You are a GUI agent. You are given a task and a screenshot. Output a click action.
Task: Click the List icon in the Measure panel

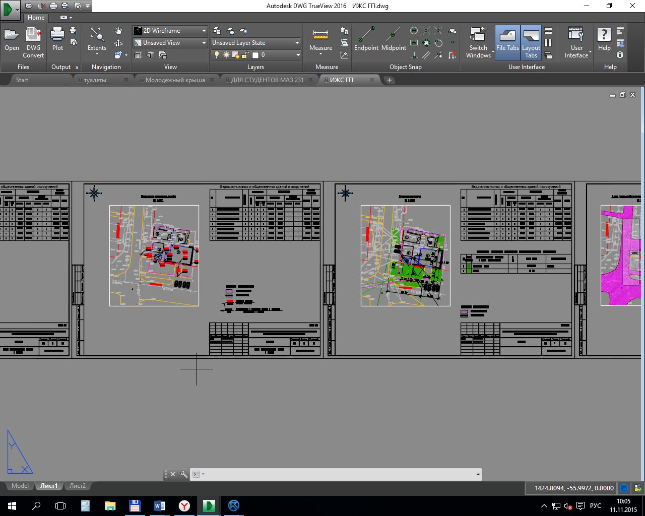[x=344, y=43]
